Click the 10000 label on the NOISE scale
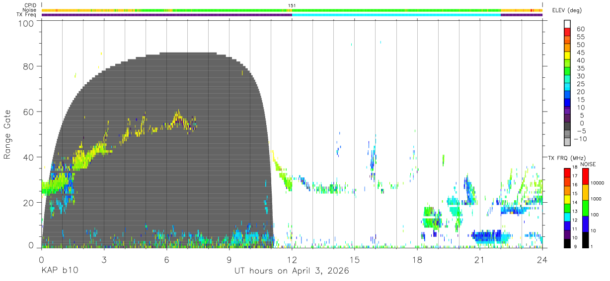This screenshot has width=610, height=281. point(598,183)
